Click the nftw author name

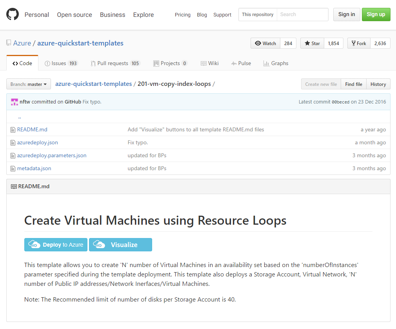[x=25, y=102]
